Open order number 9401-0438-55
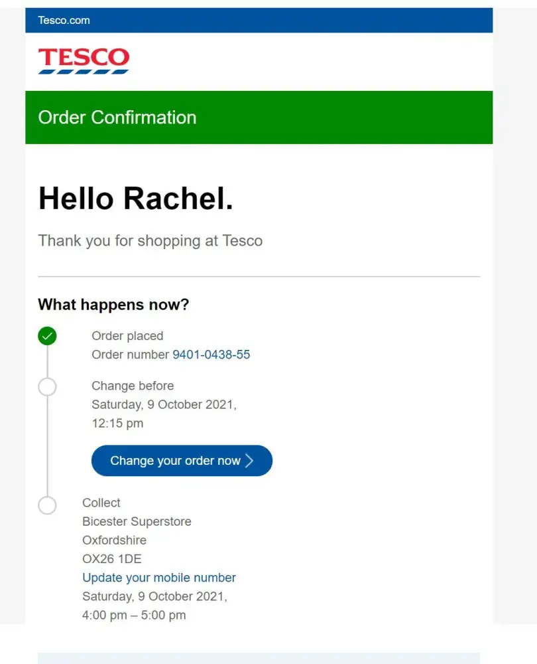The image size is (537, 664). (211, 355)
